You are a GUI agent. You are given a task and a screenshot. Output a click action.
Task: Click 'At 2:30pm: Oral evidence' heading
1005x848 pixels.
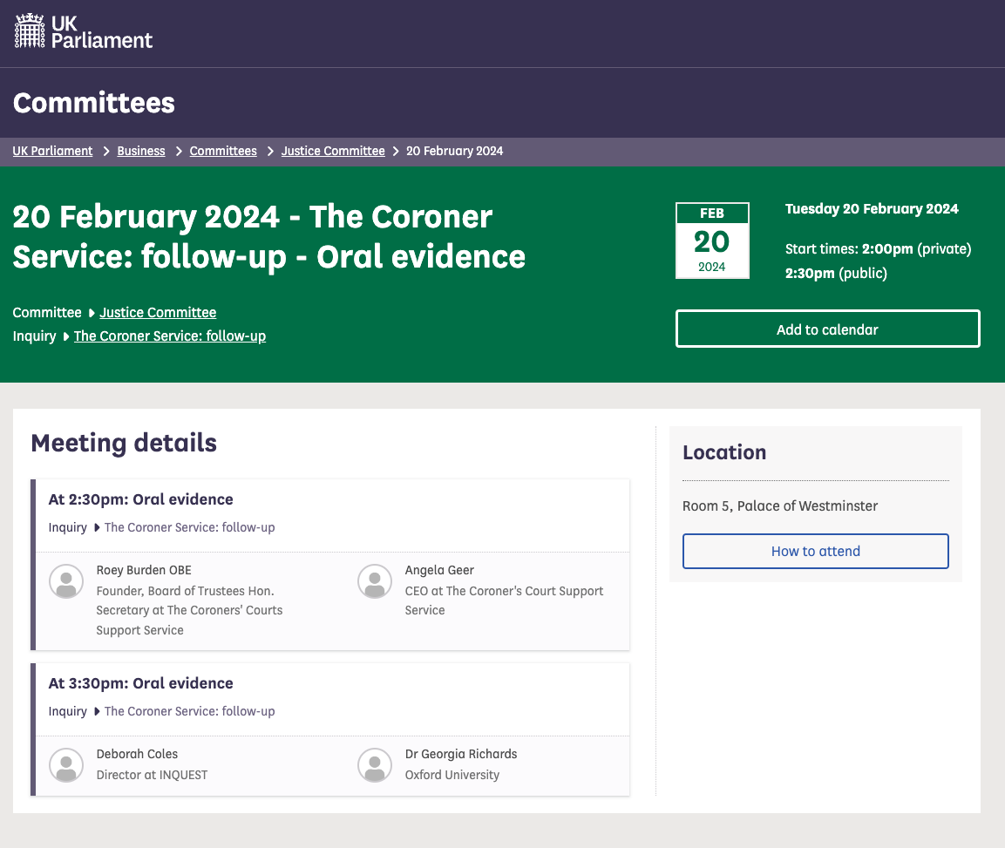point(141,499)
